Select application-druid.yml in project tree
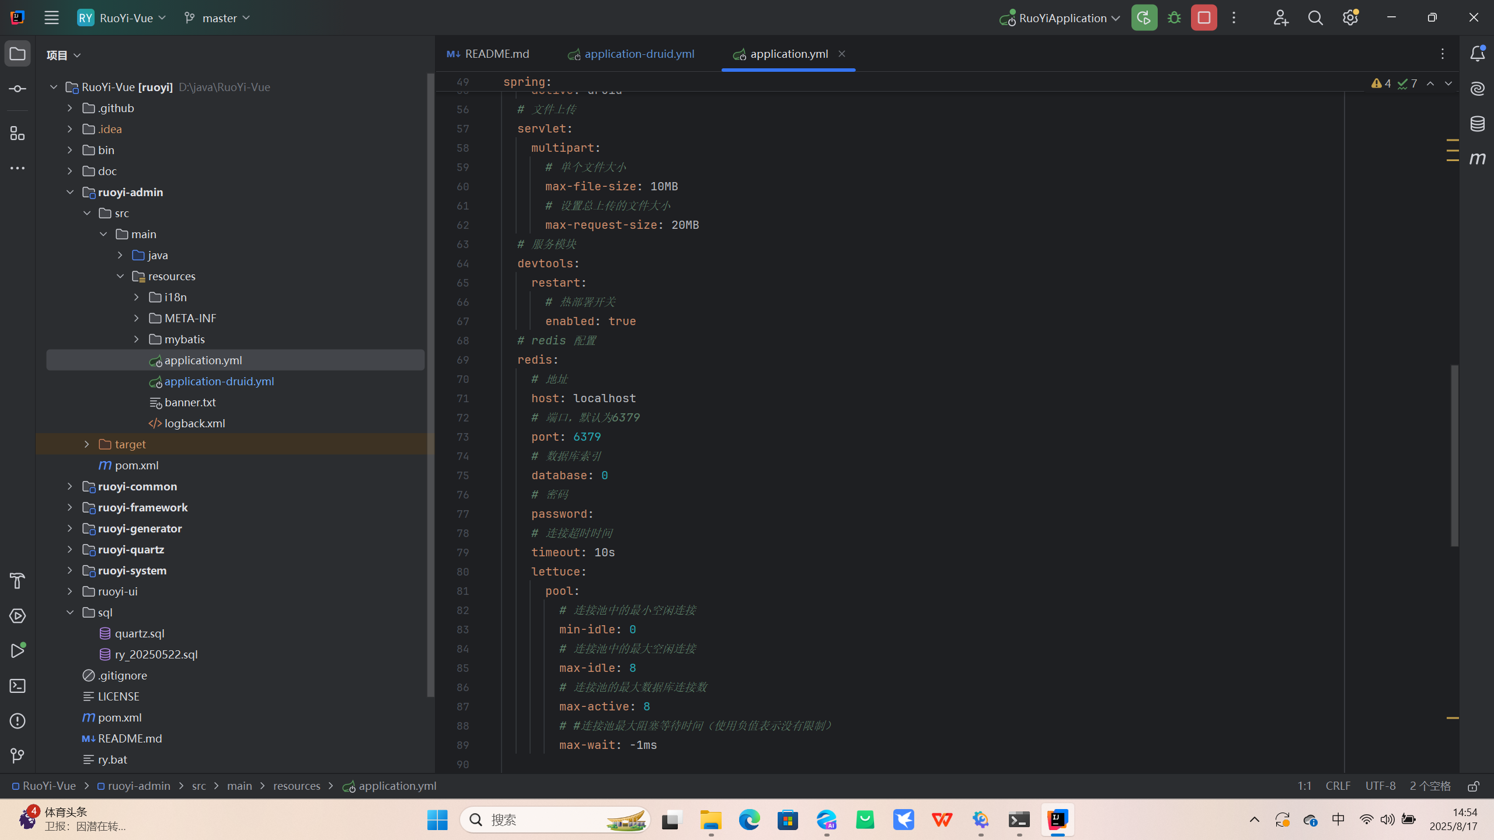 (x=219, y=381)
